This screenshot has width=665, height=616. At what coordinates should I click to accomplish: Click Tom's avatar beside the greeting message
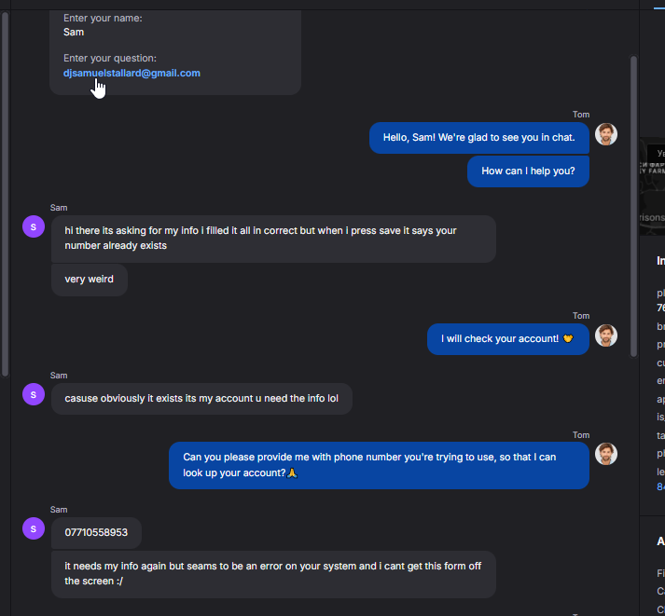605,134
